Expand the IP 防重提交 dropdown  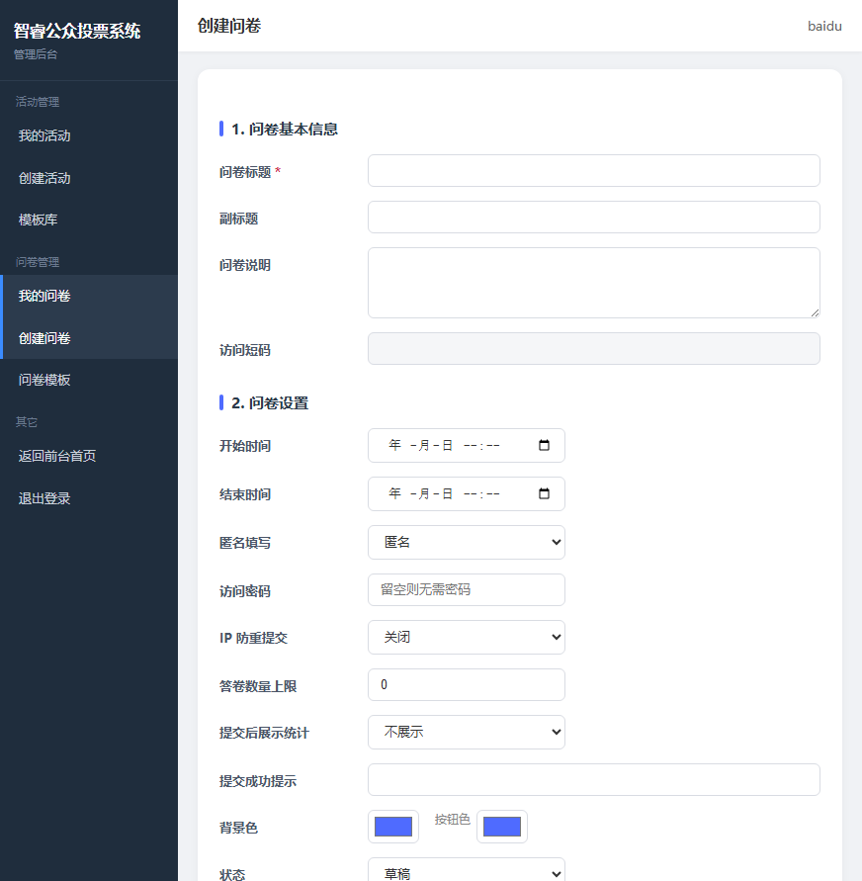(x=467, y=637)
